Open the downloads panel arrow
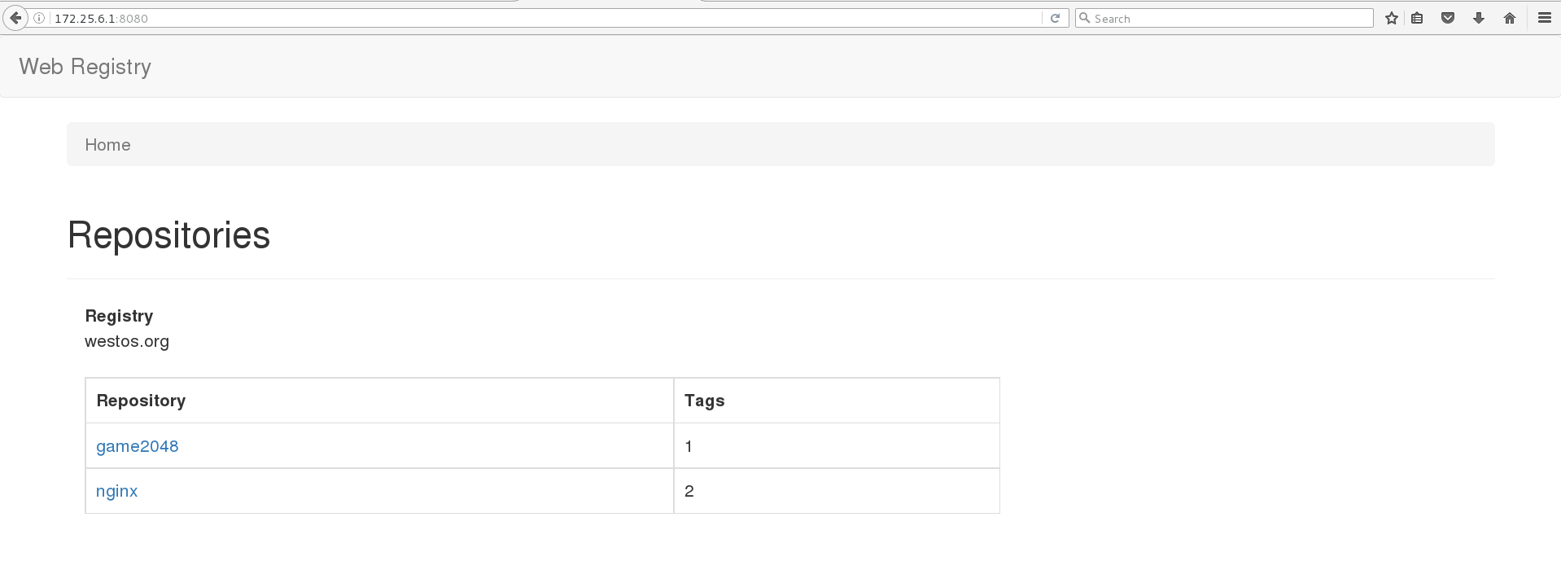 click(1479, 18)
